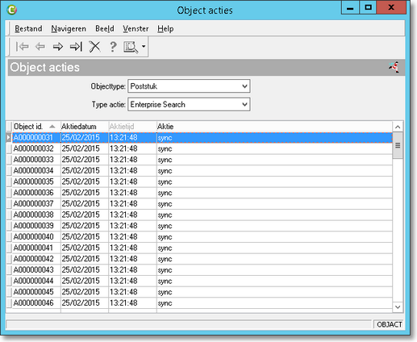This screenshot has width=417, height=342.
Task: Click the green application icon in title bar
Action: [12, 10]
